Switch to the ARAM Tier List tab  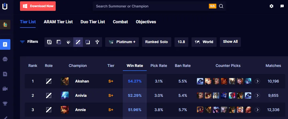[x=58, y=22]
